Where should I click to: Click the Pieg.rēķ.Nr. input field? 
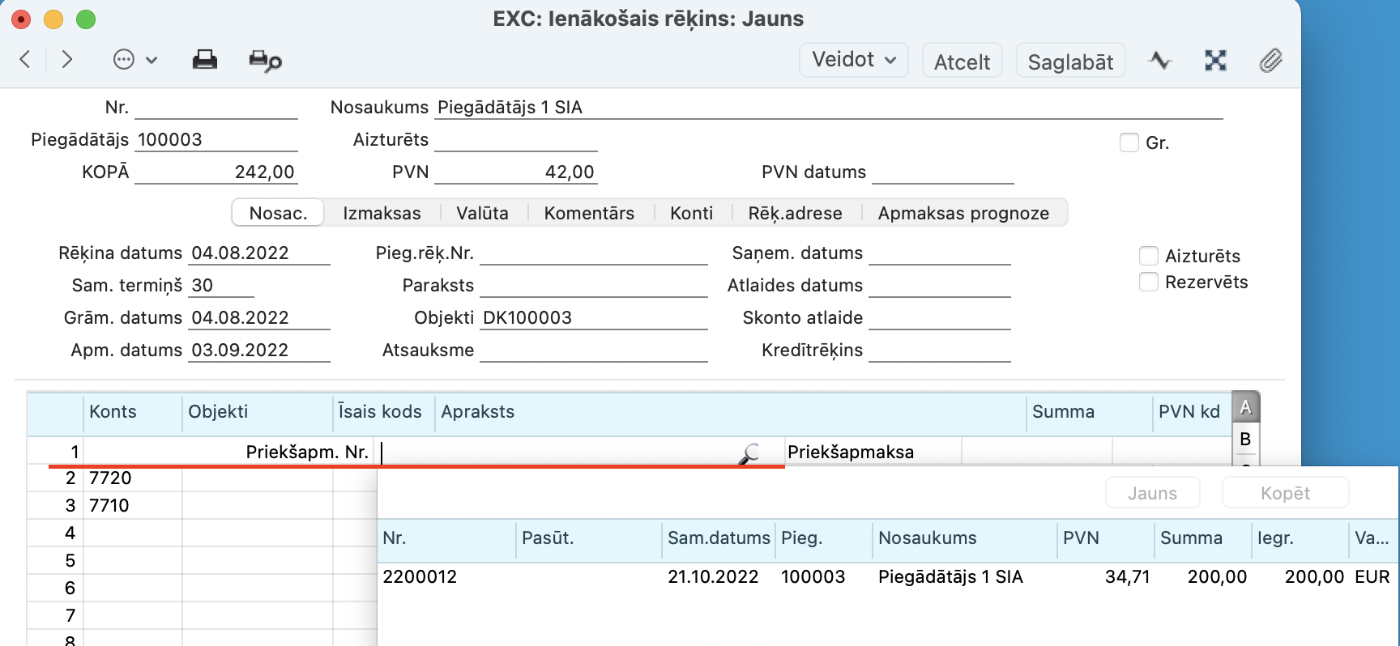point(593,253)
